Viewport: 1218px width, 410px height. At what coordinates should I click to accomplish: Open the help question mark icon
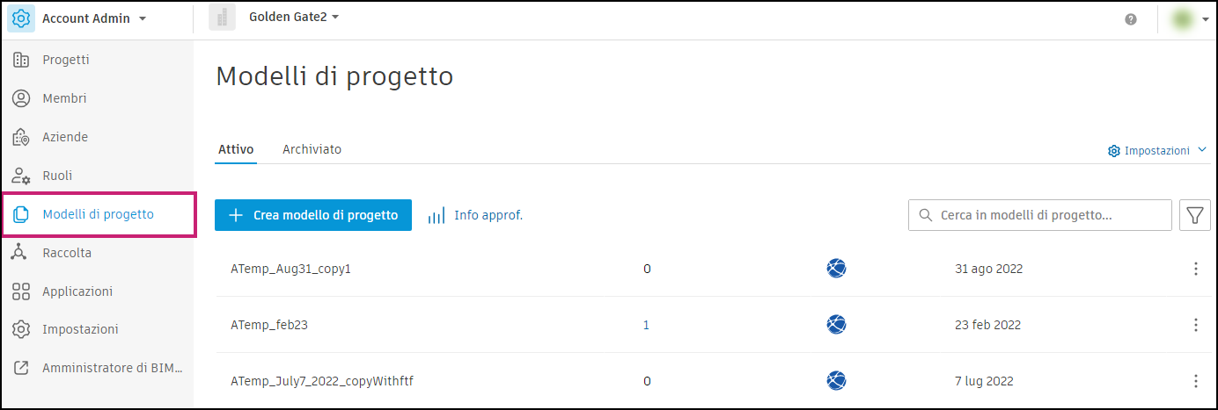click(1131, 19)
